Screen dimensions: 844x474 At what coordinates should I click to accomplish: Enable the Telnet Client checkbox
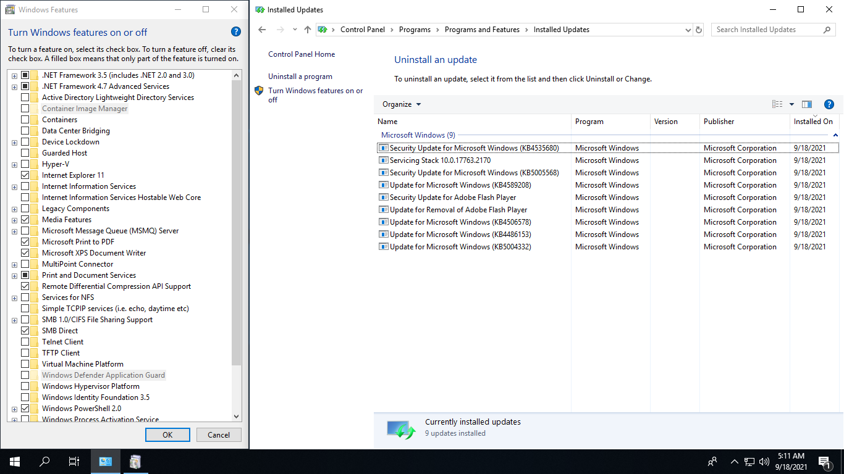25,342
